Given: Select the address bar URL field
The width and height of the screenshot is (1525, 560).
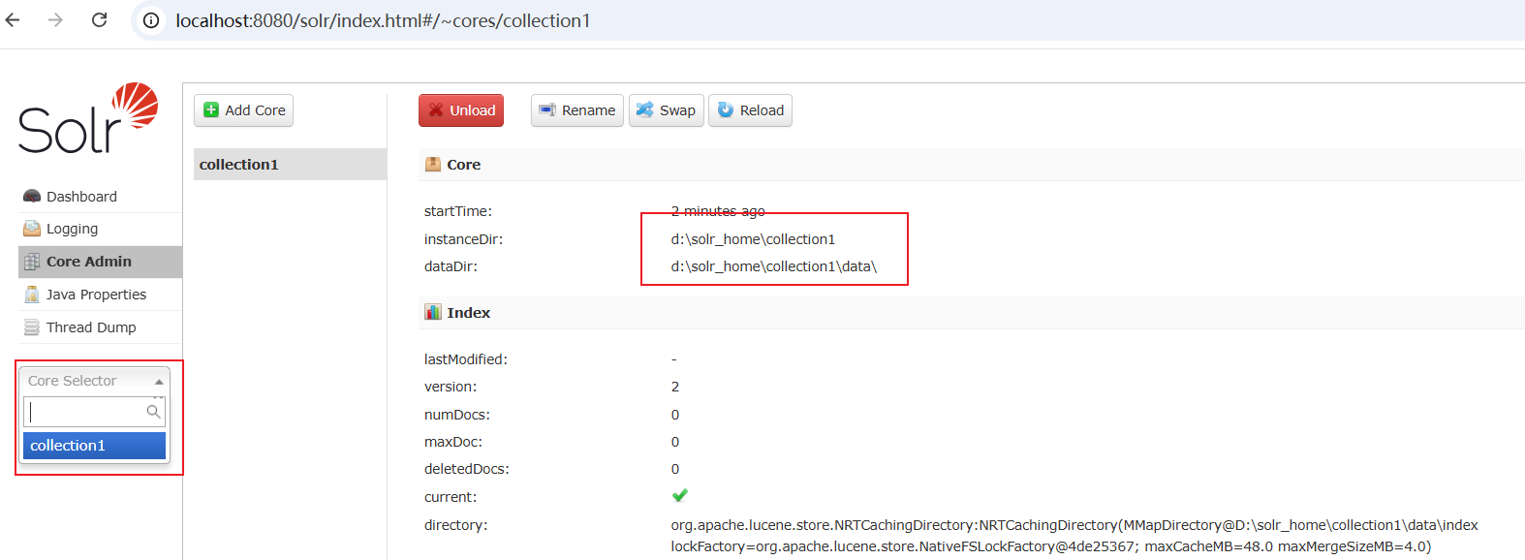Looking at the screenshot, I should [383, 20].
